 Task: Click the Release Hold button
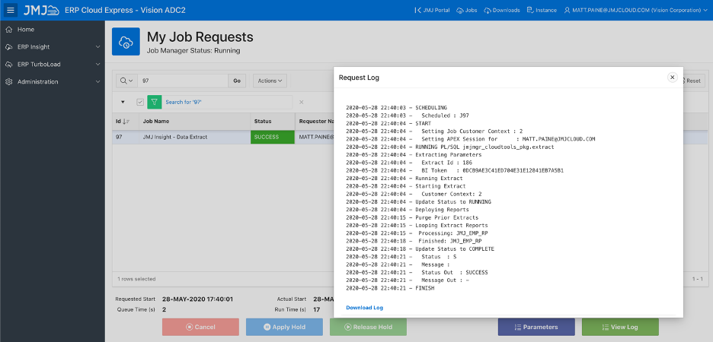368,327
